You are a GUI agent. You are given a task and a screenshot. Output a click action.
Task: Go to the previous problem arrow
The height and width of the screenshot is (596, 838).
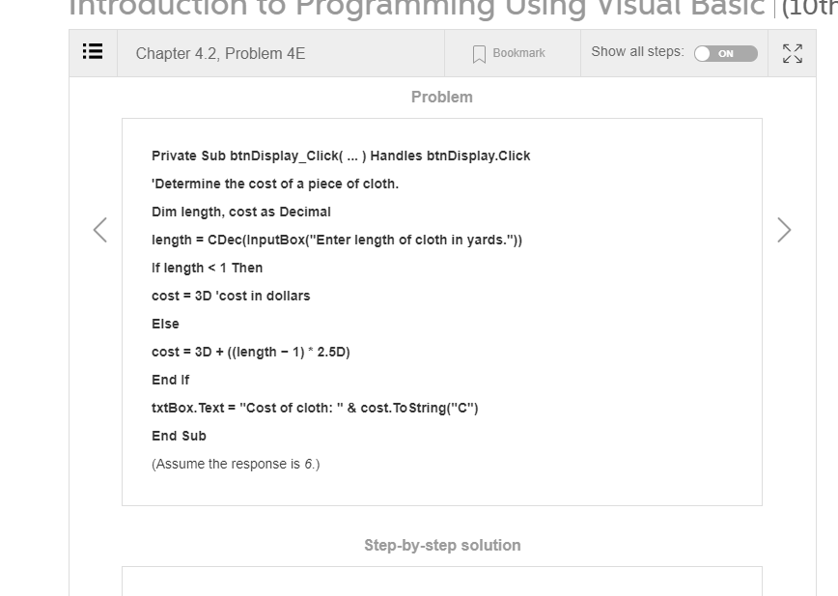pyautogui.click(x=99, y=230)
